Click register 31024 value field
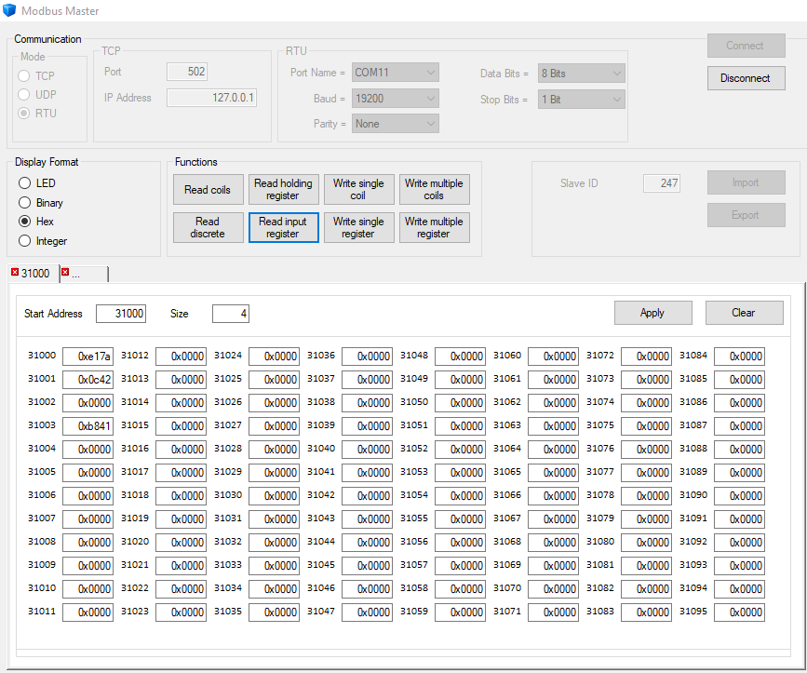This screenshot has height=673, width=807. [275, 357]
